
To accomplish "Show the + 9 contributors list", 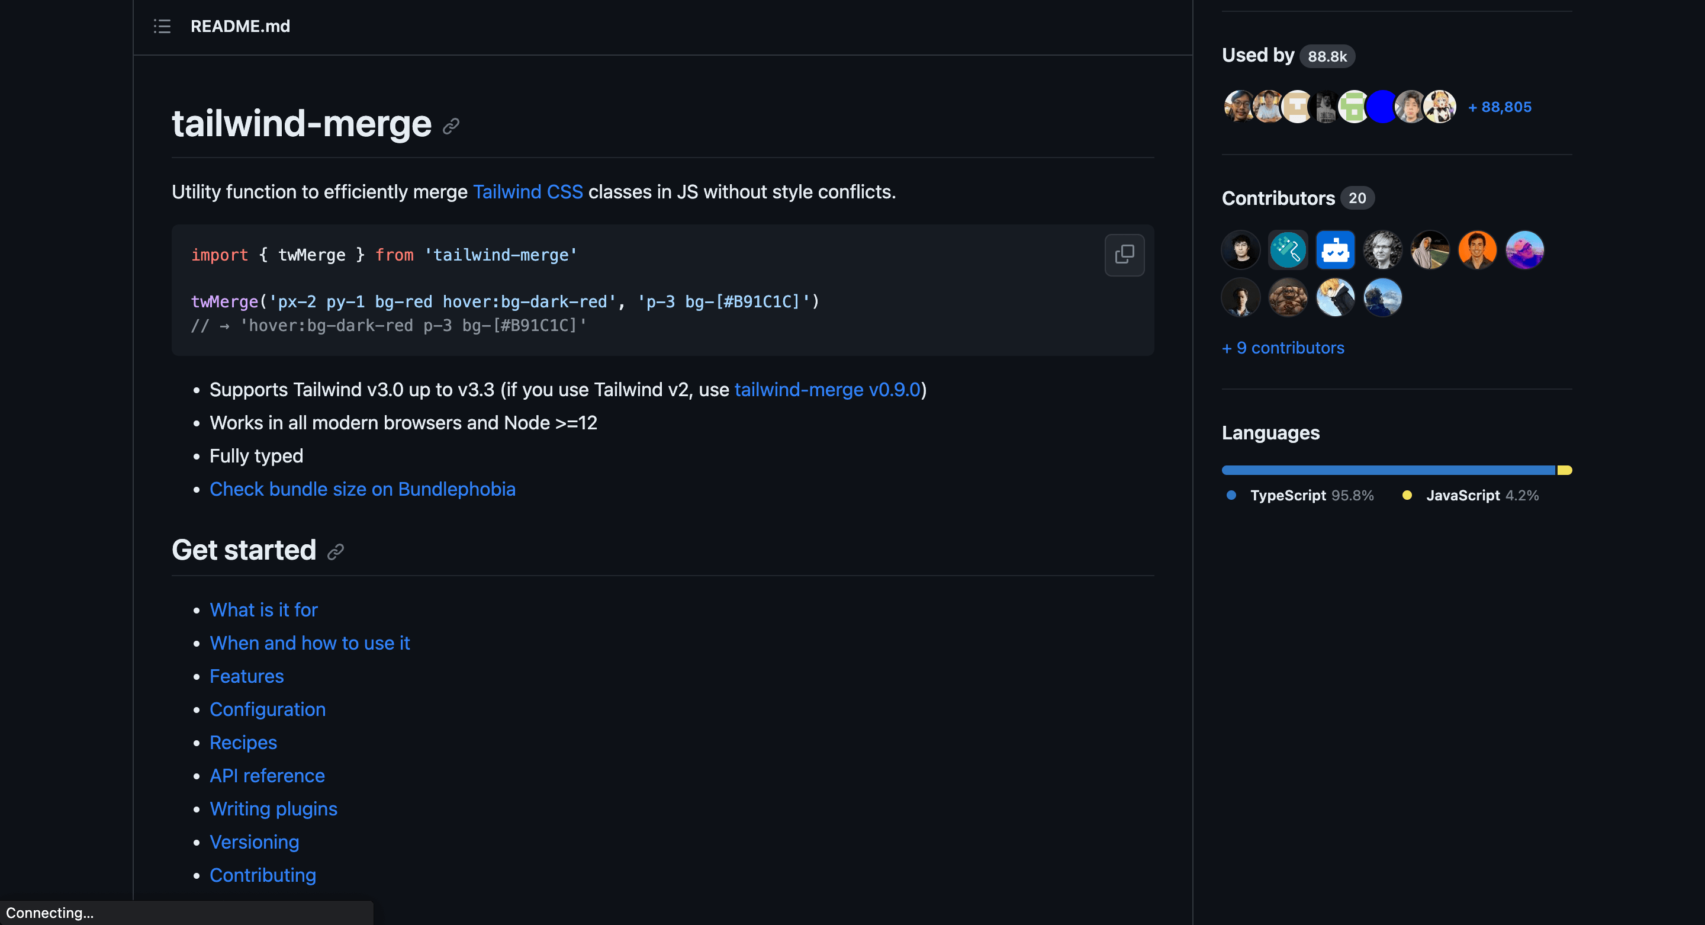I will click(x=1283, y=348).
